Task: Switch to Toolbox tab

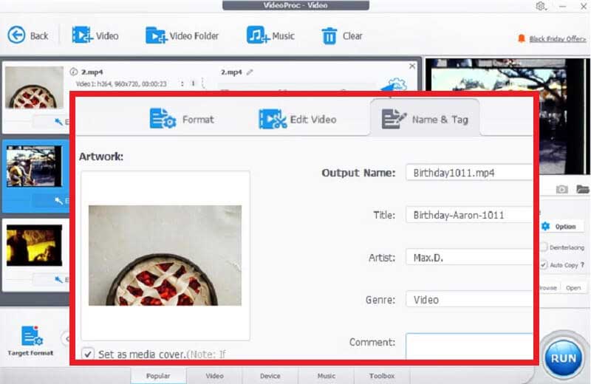Action: click(382, 376)
